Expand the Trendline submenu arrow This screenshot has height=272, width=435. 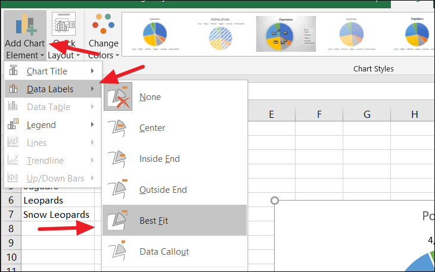click(x=92, y=160)
